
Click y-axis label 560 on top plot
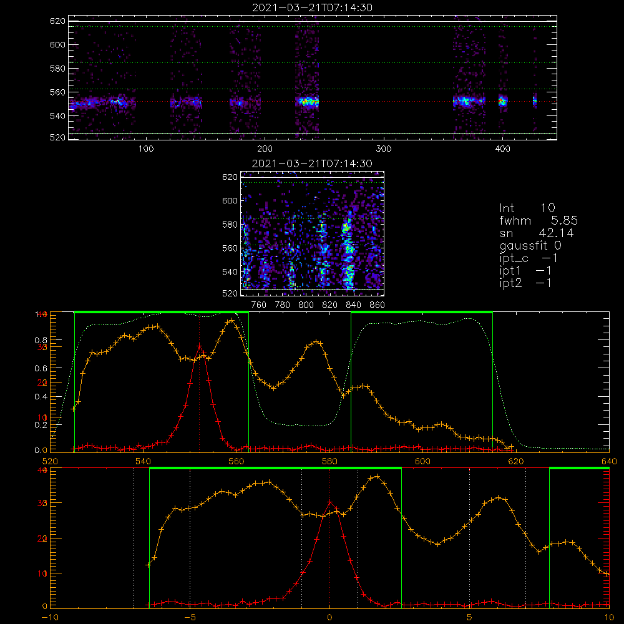tap(57, 92)
